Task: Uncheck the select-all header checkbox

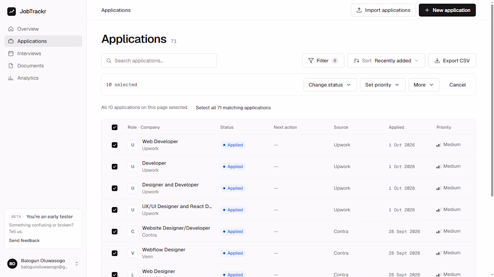Action: click(x=115, y=127)
